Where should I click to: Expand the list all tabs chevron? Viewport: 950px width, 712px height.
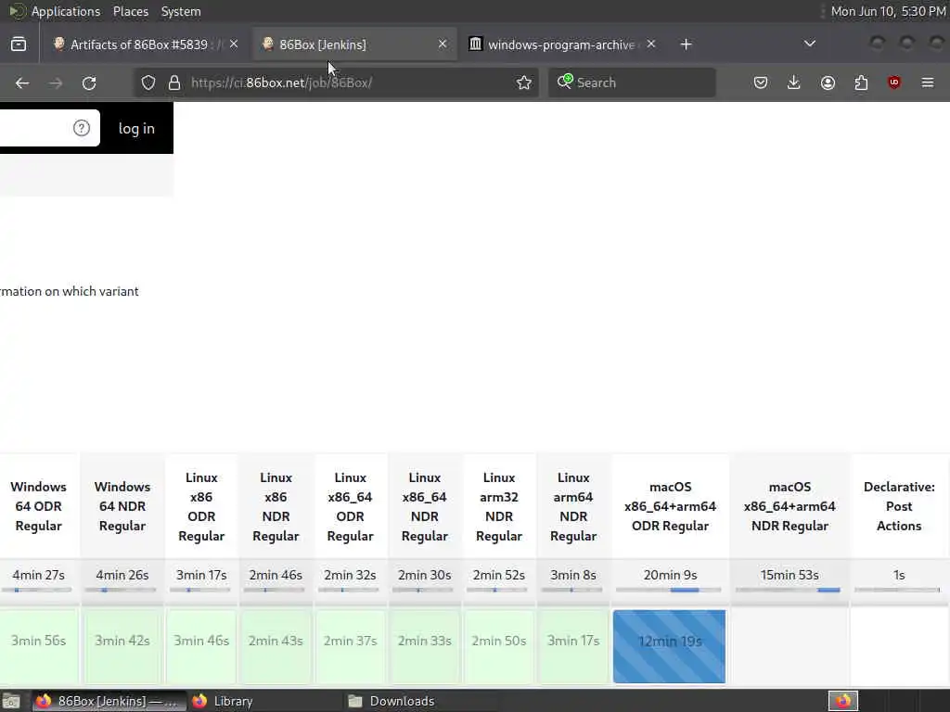tap(809, 44)
